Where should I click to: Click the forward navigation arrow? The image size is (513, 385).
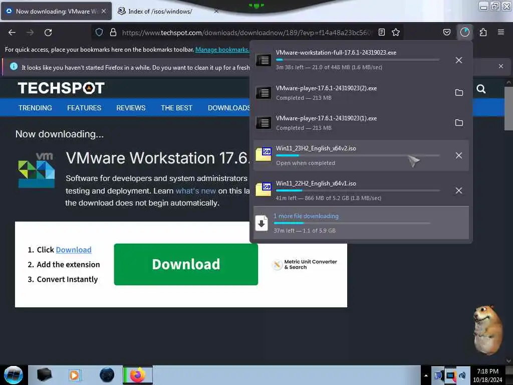point(30,33)
